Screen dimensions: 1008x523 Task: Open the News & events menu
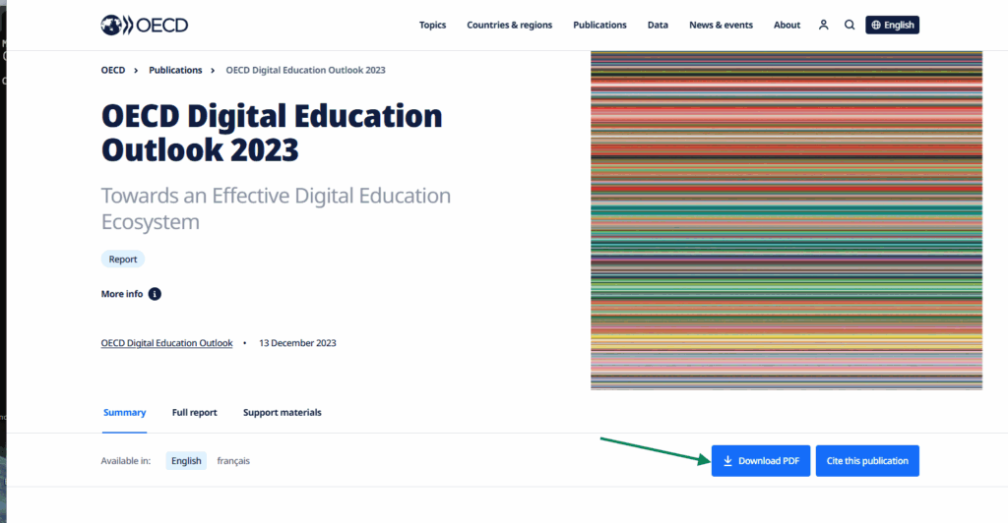tap(721, 25)
